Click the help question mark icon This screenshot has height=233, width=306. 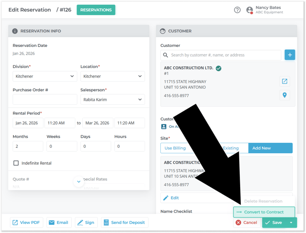click(237, 10)
